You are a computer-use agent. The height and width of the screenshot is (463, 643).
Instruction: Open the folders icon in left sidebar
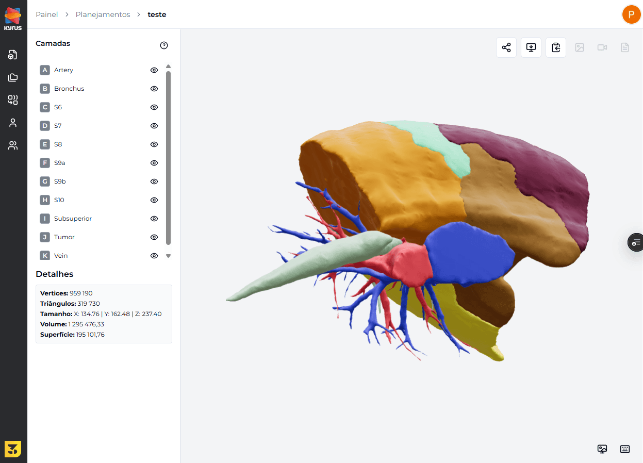[x=13, y=77]
